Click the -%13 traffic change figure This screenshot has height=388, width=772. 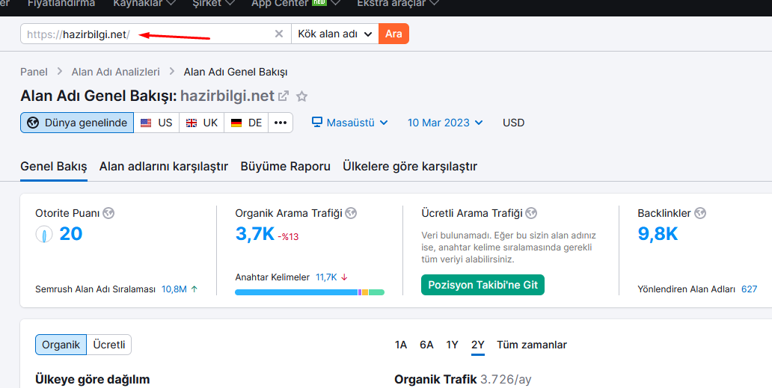289,236
